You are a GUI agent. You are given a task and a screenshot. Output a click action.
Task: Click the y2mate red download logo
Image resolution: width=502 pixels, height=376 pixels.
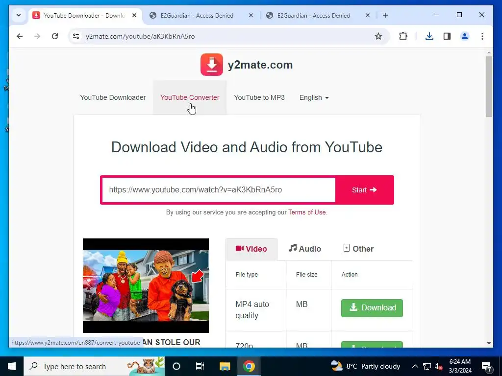[x=212, y=65]
